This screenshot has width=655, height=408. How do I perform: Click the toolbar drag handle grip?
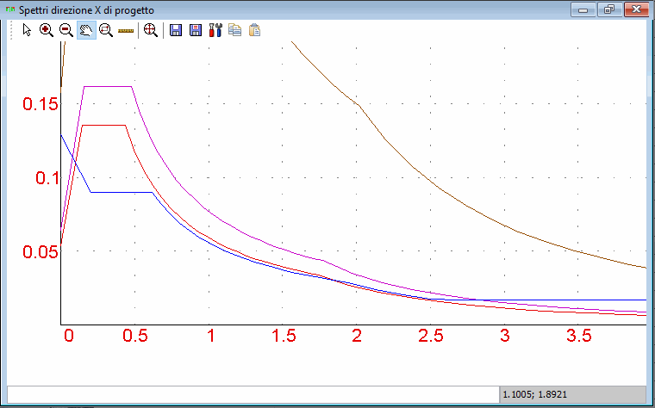pos(11,30)
